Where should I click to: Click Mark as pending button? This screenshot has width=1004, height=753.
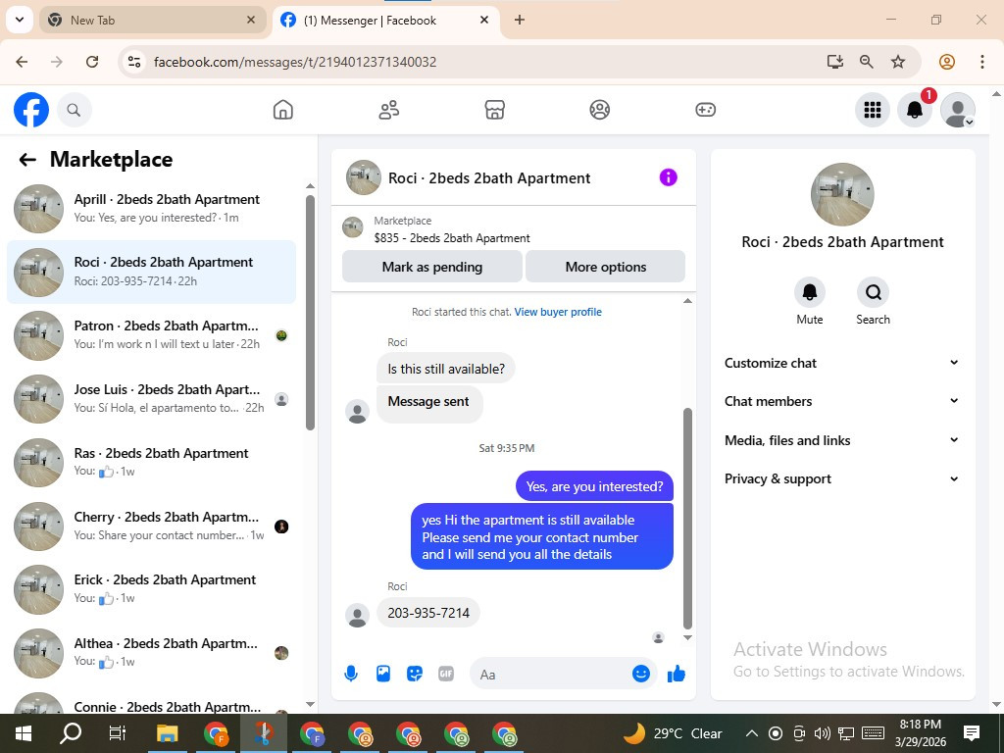[432, 267]
